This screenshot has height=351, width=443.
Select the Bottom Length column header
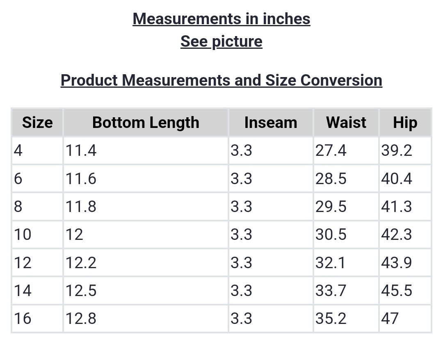point(146,123)
